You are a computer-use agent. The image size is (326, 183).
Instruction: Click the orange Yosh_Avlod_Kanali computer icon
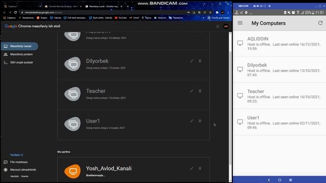pos(72,171)
